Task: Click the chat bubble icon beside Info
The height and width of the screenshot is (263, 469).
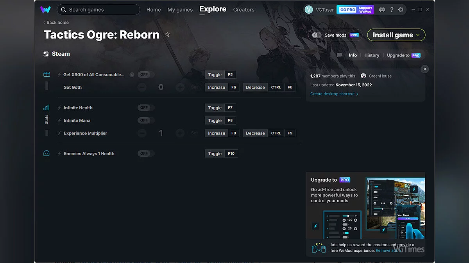Action: [339, 55]
